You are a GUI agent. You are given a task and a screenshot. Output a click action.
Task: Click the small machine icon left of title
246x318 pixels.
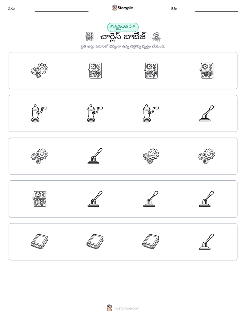[90, 37]
